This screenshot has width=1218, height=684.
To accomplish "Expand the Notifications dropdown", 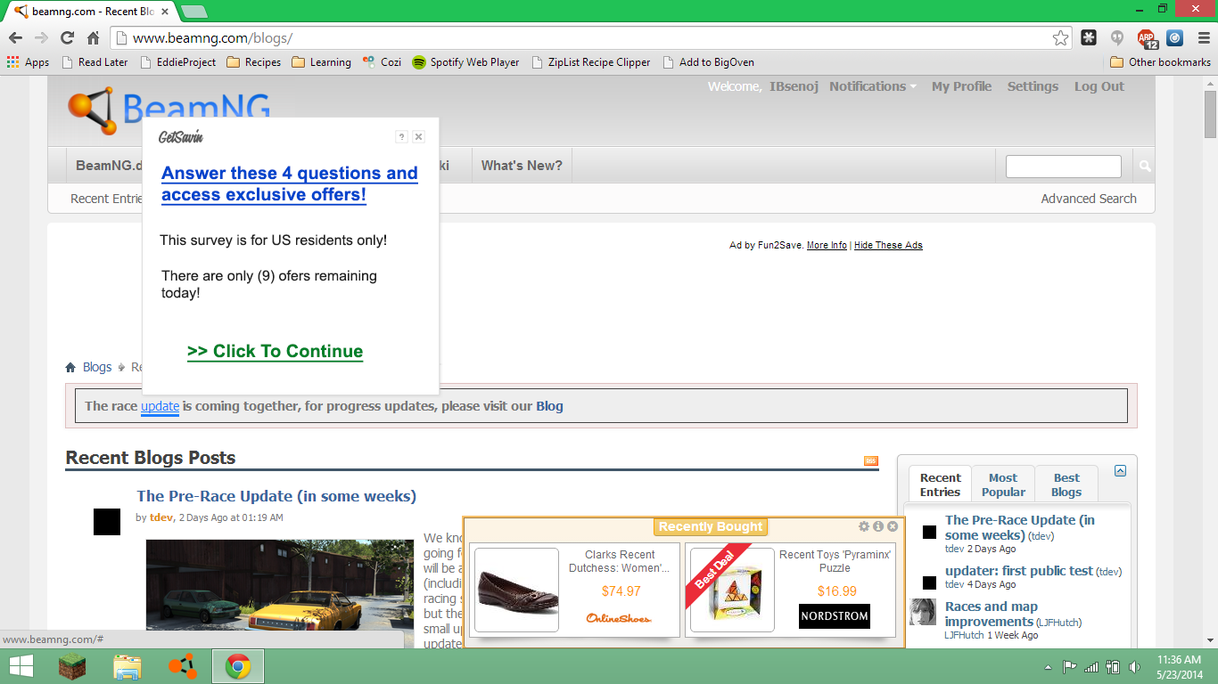I will [x=873, y=86].
